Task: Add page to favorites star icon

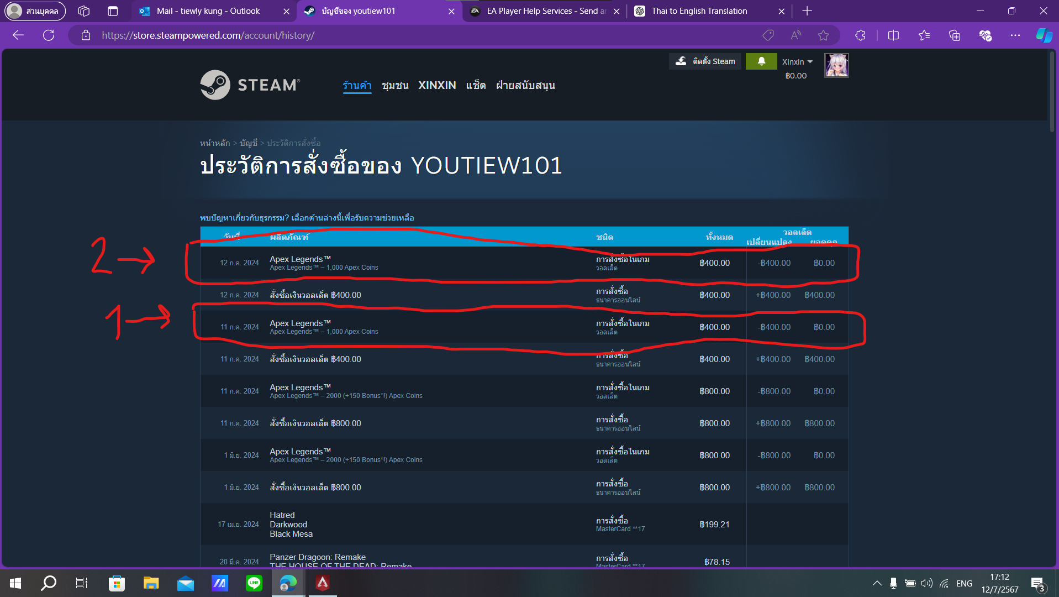Action: click(x=823, y=35)
